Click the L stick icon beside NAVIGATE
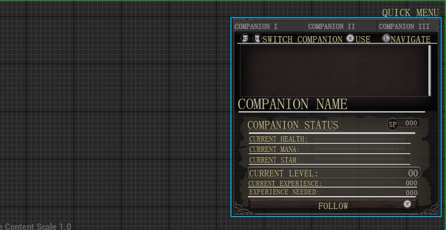The height and width of the screenshot is (230, 446). tap(386, 38)
